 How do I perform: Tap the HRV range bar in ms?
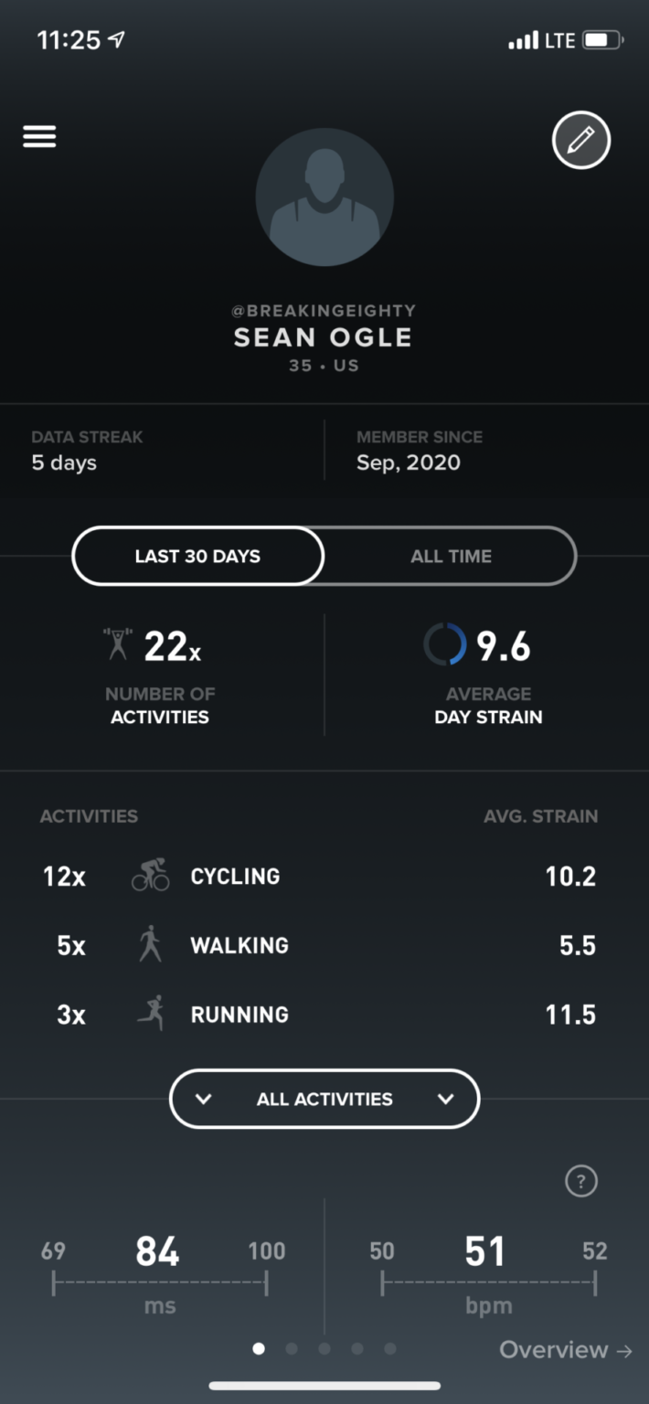pyautogui.click(x=160, y=1282)
